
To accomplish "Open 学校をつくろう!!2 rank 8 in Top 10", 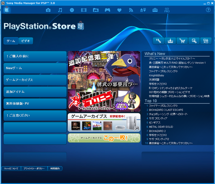I will click(158, 135).
